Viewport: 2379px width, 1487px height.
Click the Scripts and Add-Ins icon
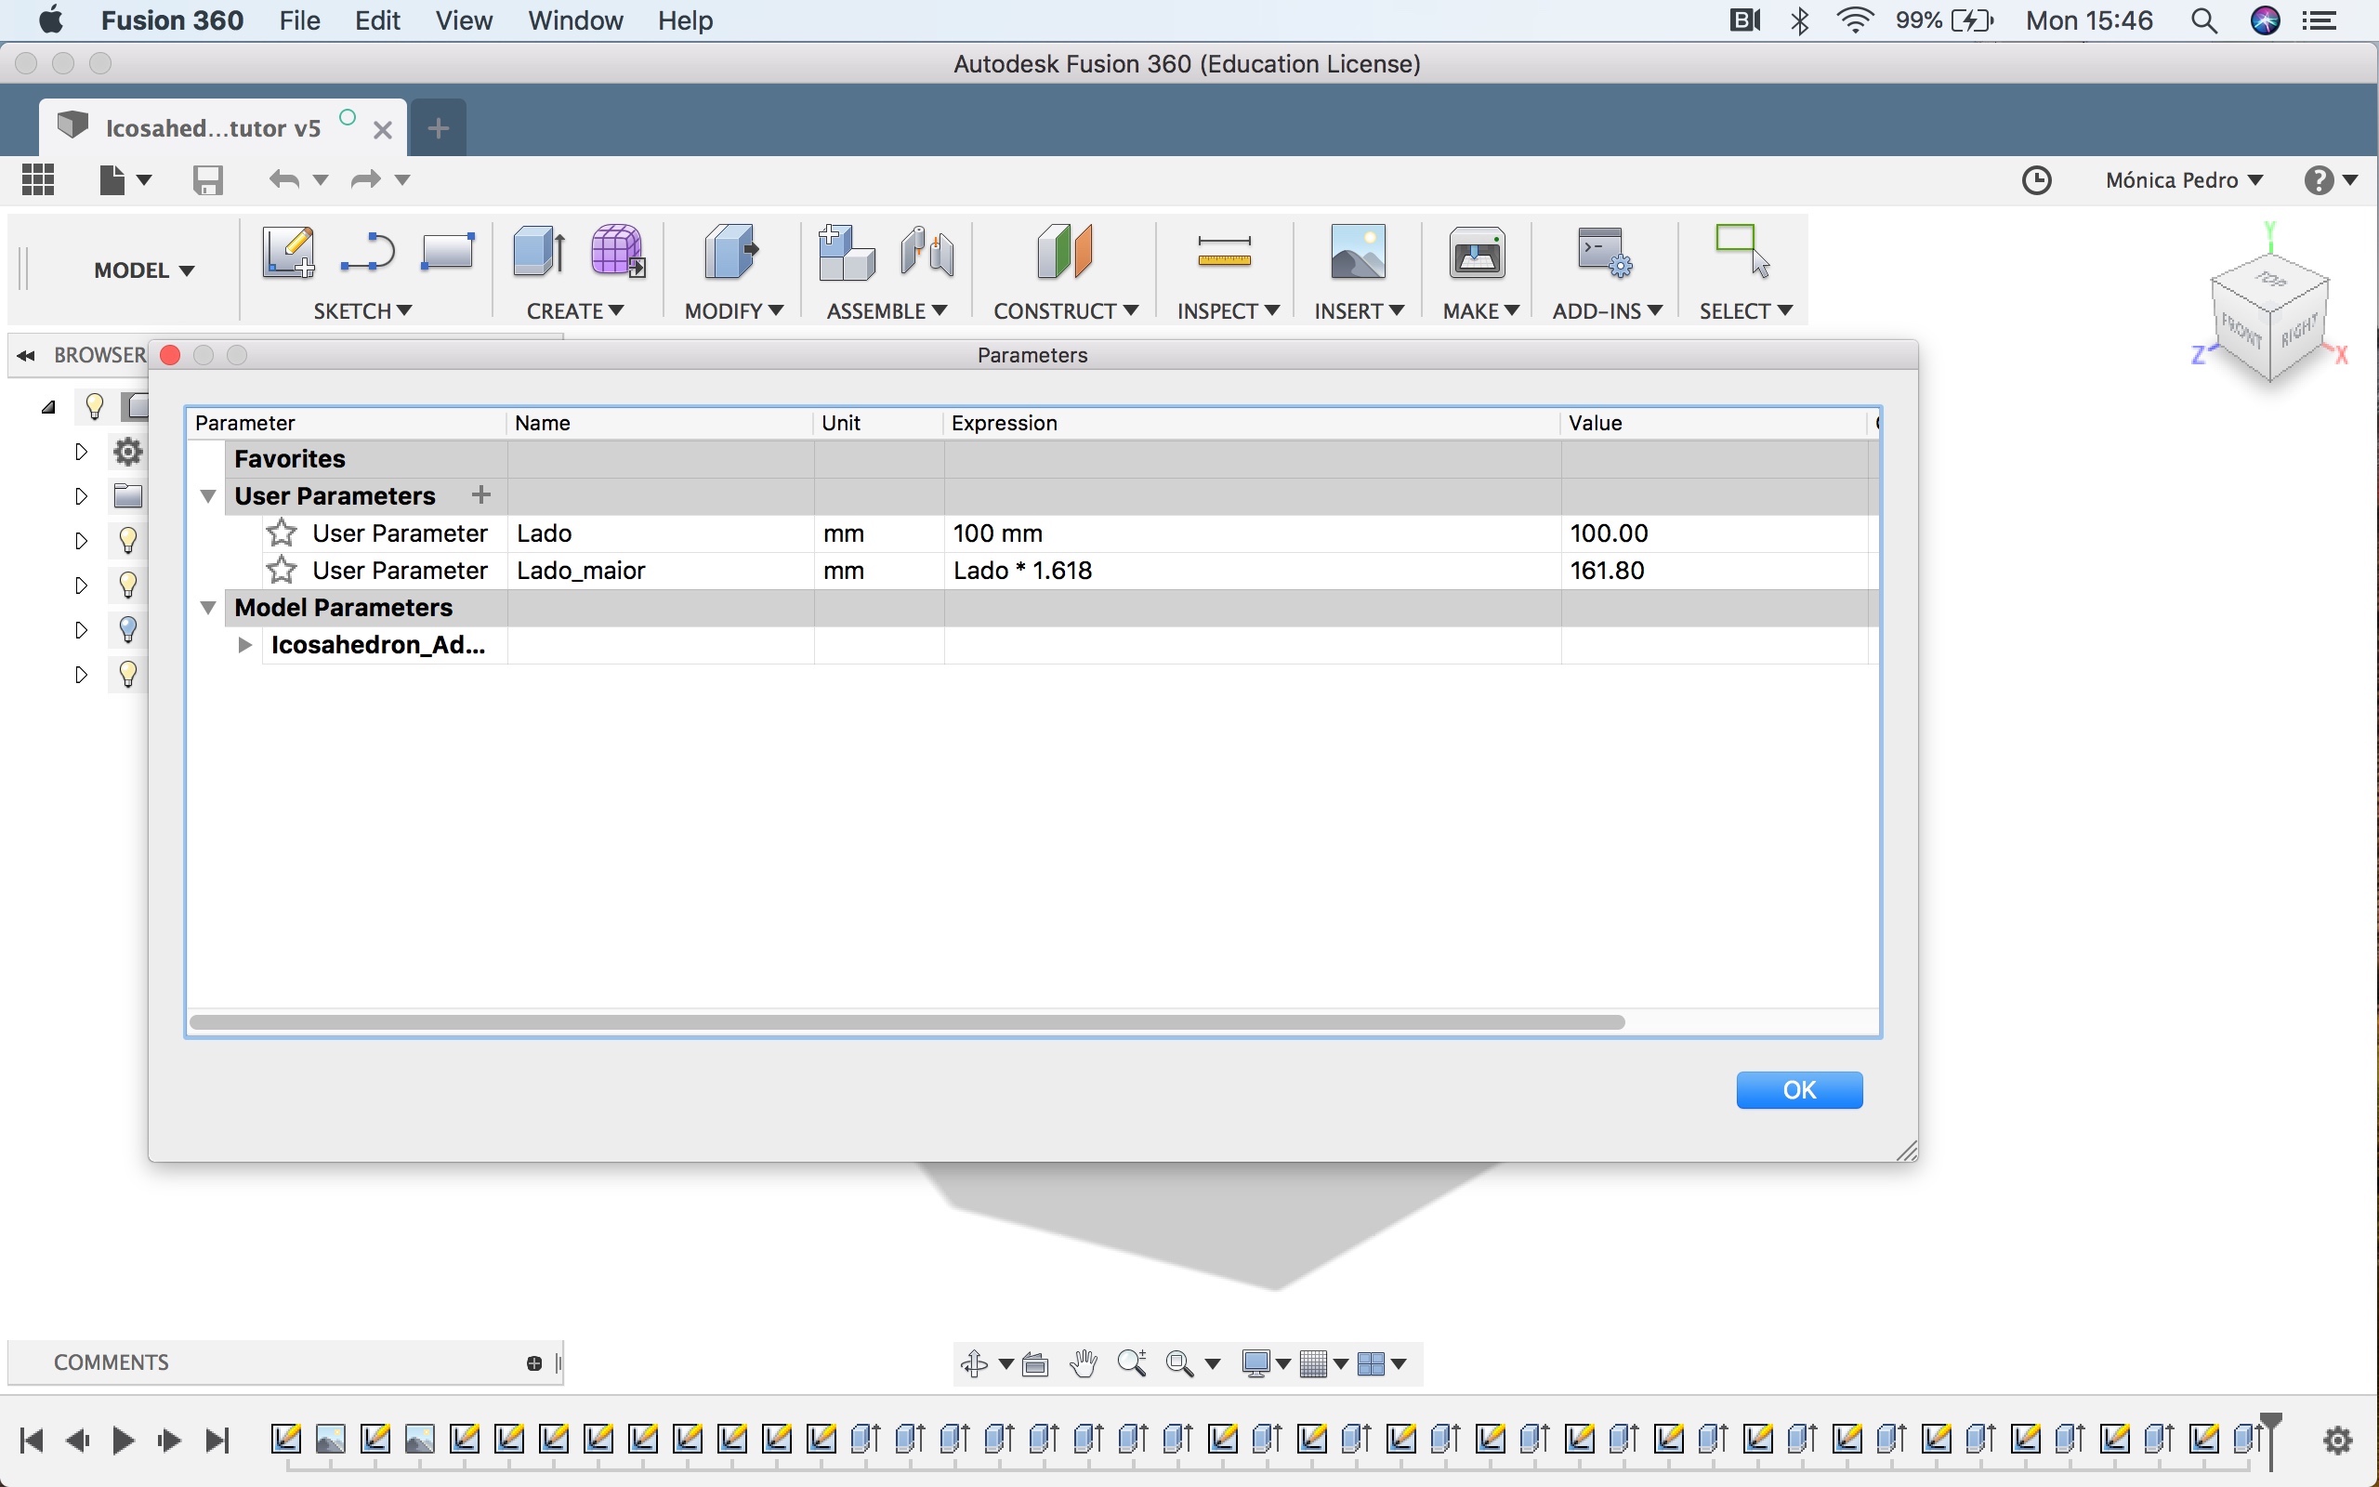(x=1604, y=252)
